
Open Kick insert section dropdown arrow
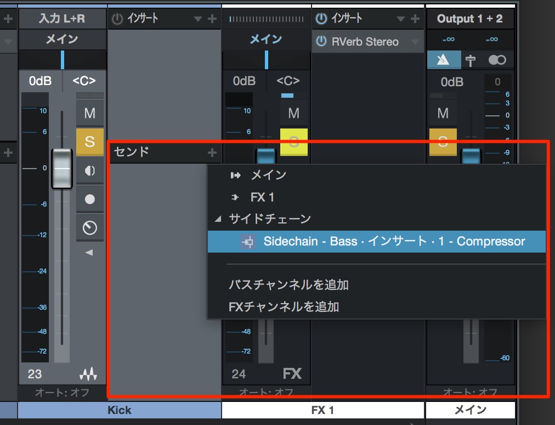[x=198, y=19]
